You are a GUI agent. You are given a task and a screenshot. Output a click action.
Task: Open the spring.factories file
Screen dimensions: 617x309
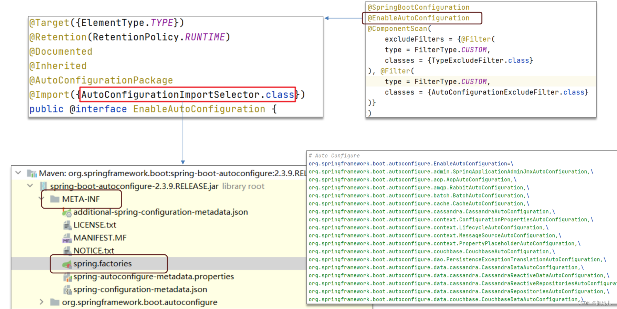[102, 264]
